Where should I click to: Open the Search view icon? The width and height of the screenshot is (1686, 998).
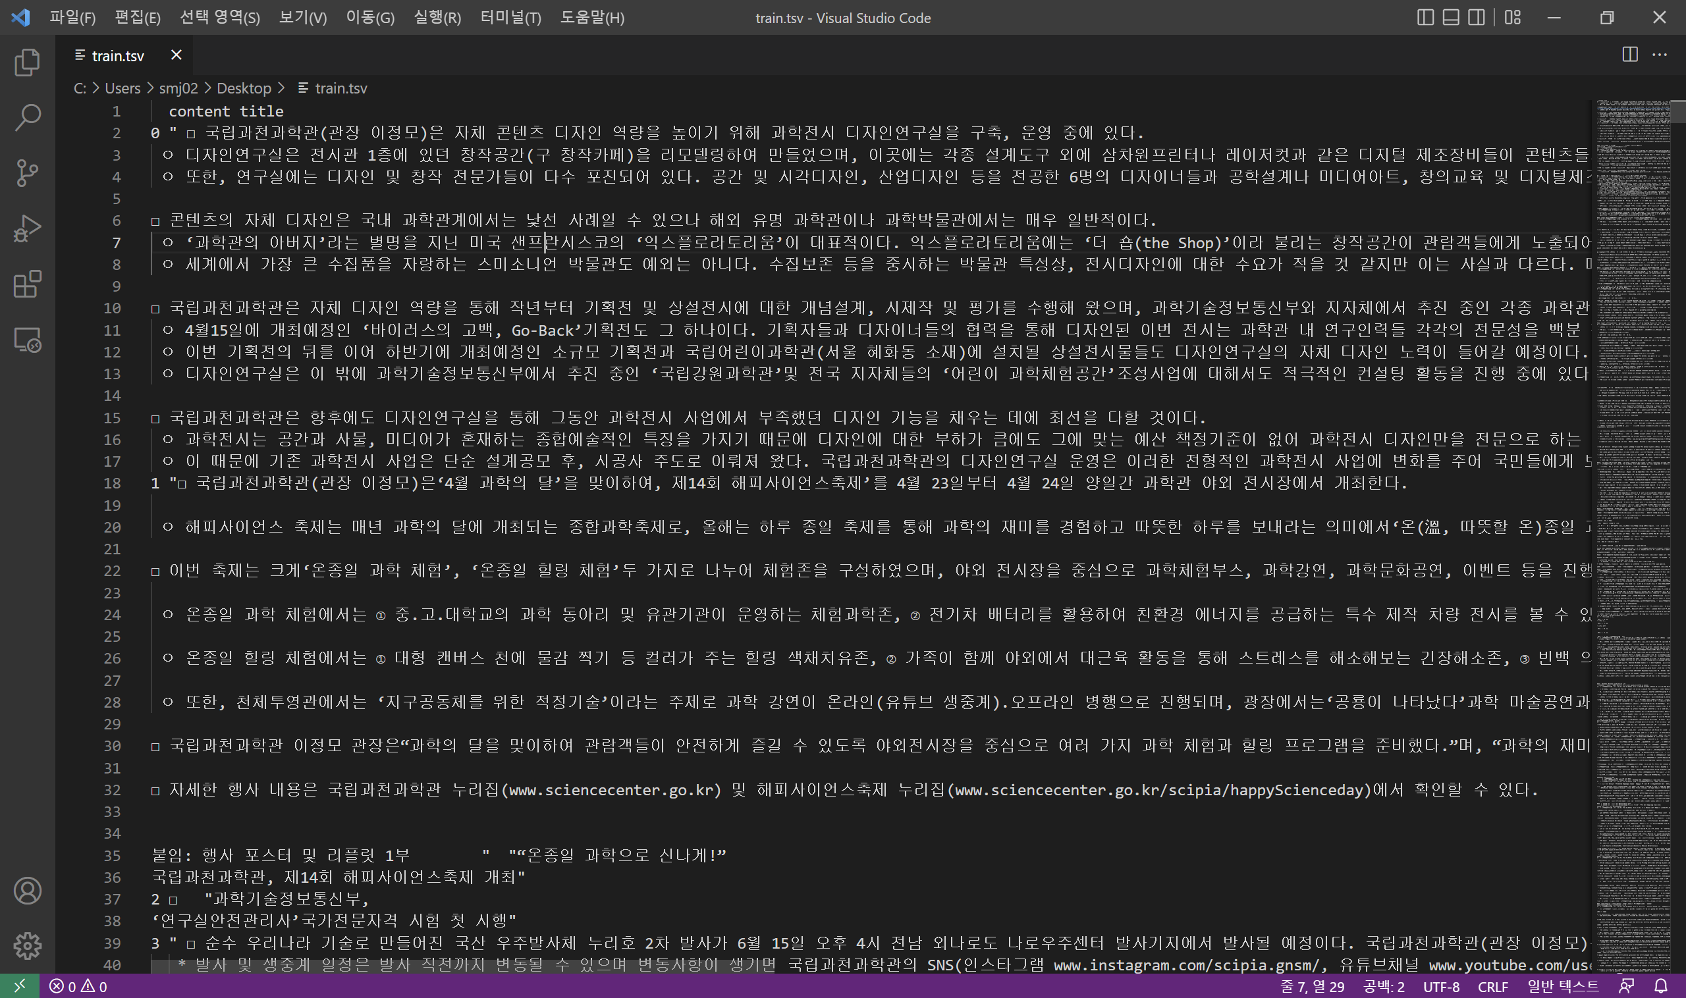coord(27,117)
